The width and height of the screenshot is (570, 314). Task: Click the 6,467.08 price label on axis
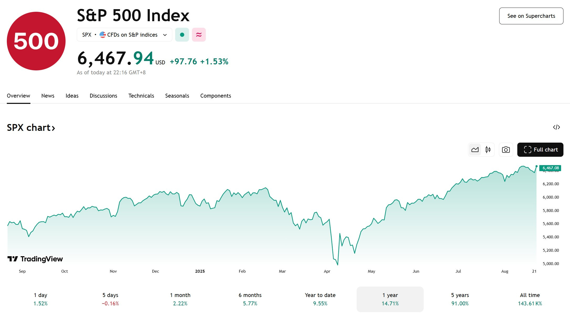[x=550, y=168]
